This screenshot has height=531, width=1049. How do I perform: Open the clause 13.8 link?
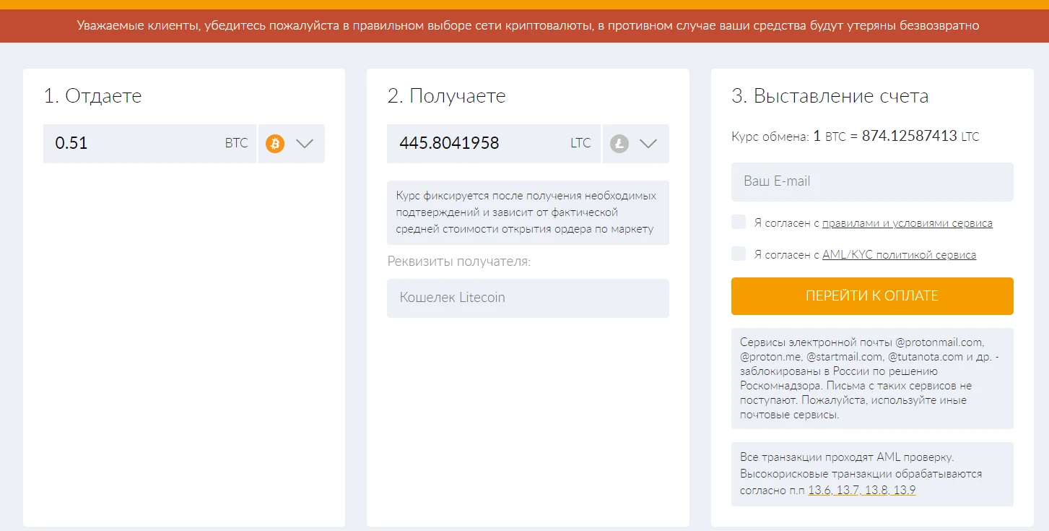(x=876, y=491)
